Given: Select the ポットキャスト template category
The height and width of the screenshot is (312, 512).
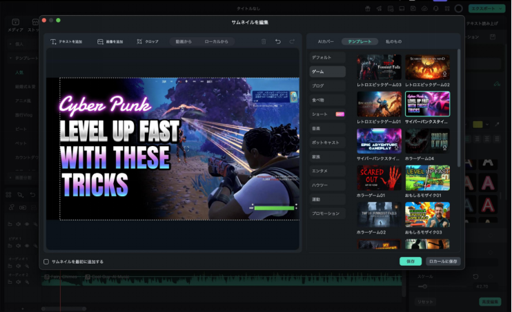Looking at the screenshot, I should coord(327,142).
